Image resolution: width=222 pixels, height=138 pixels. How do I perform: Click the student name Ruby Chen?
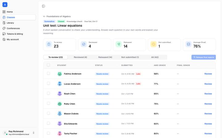click(69, 104)
